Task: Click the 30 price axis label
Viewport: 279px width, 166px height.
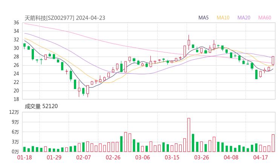Action: click(16, 48)
